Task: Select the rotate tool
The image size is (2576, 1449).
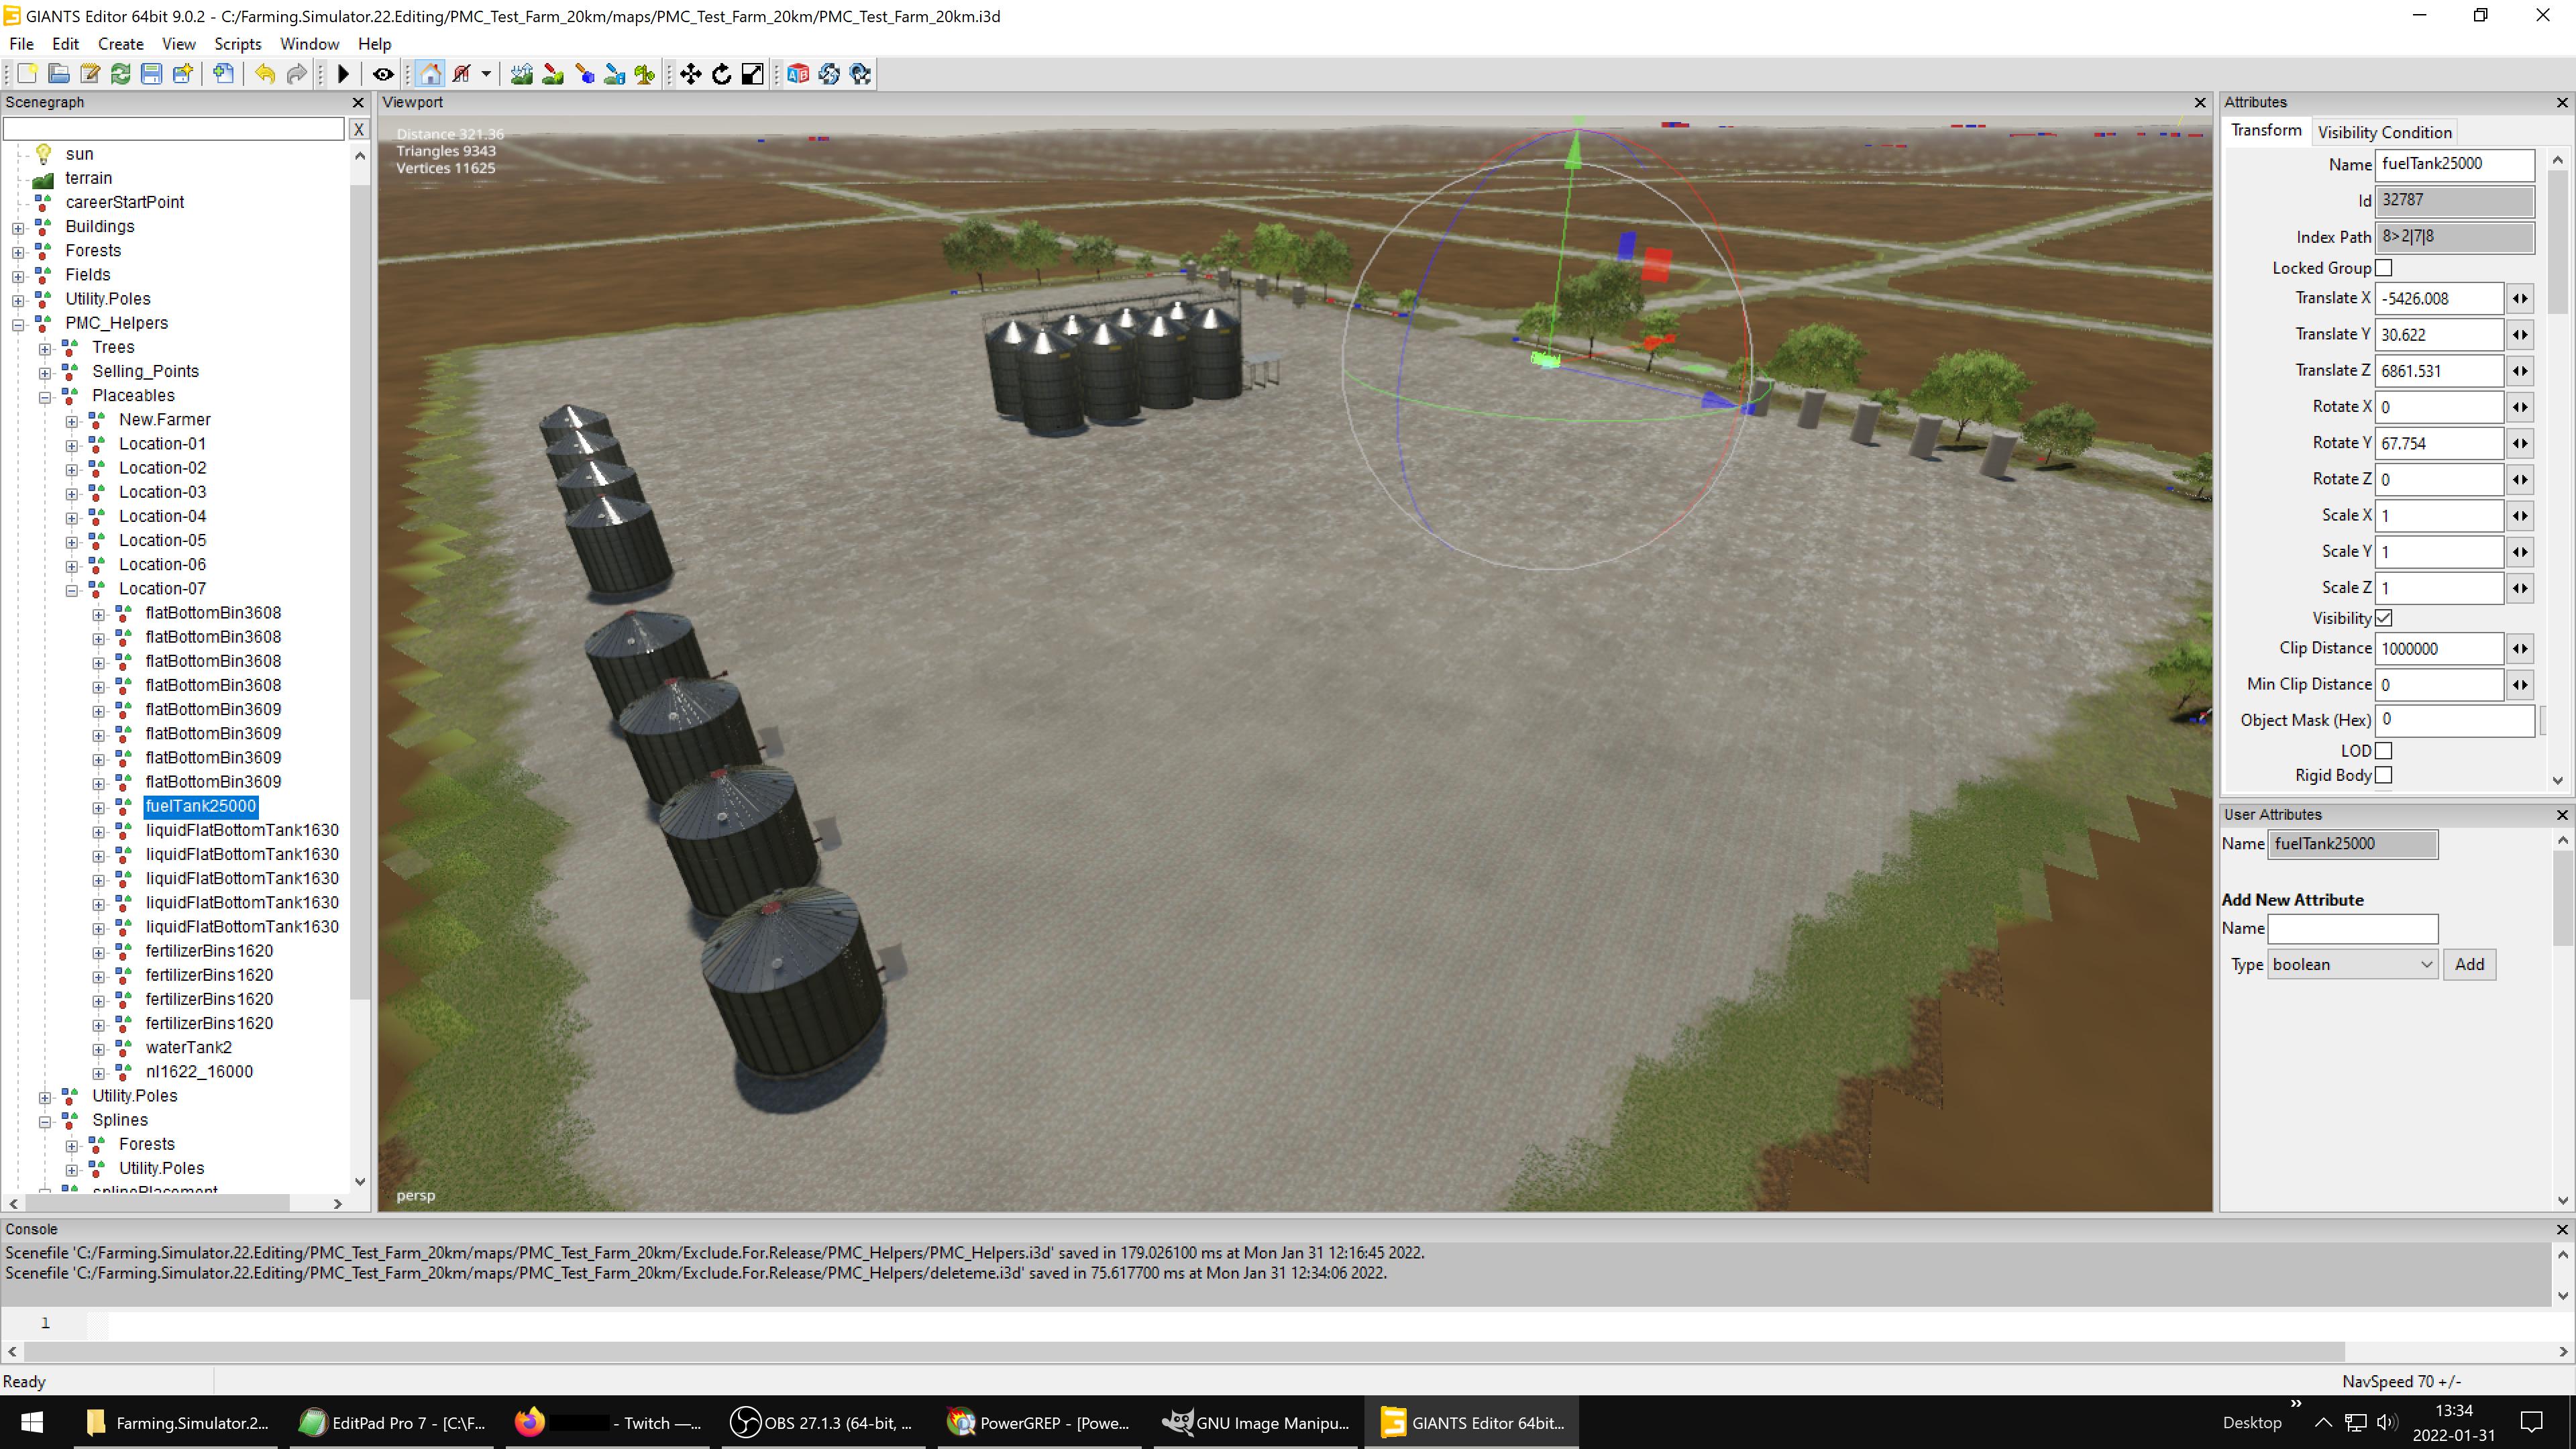Action: 722,74
